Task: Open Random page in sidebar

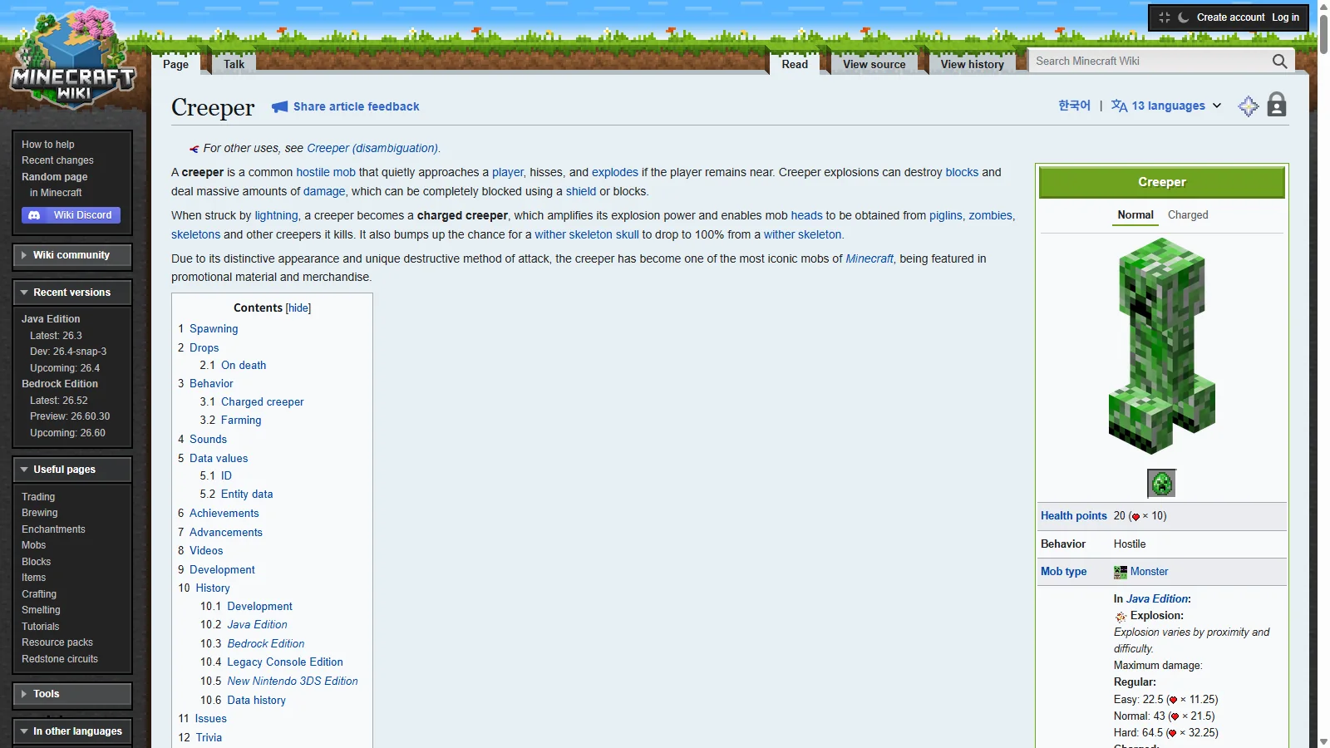Action: pos(54,177)
